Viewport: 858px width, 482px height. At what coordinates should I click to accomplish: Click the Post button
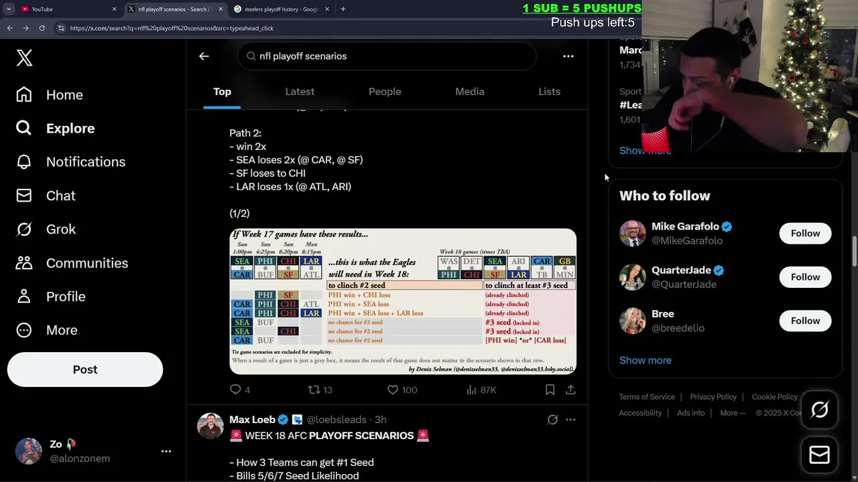point(85,370)
